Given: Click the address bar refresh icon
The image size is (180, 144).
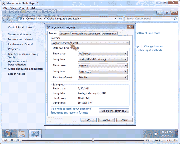Looking at the screenshot, I should point(121,19).
